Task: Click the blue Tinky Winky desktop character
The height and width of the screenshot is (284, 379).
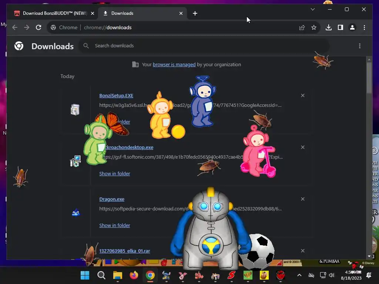Action: point(202,101)
